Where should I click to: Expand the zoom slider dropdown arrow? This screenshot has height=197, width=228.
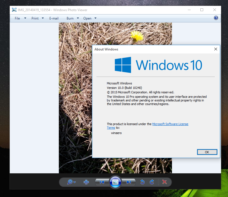click(x=75, y=182)
